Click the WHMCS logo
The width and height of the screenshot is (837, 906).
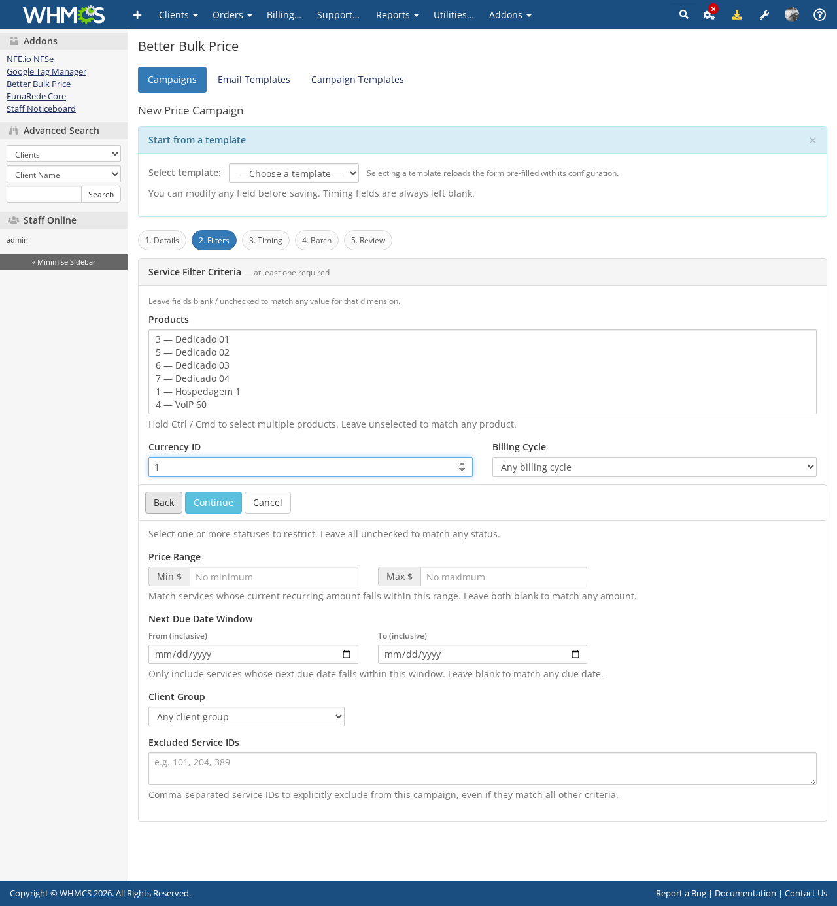(63, 14)
